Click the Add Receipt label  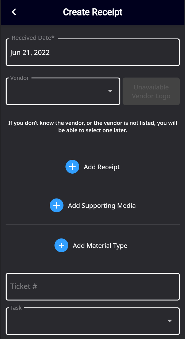point(102,167)
